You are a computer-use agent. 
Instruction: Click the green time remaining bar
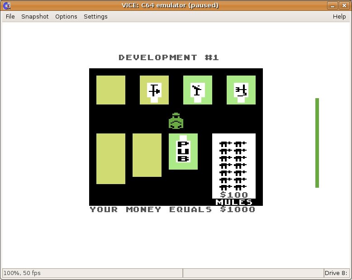[x=317, y=142]
